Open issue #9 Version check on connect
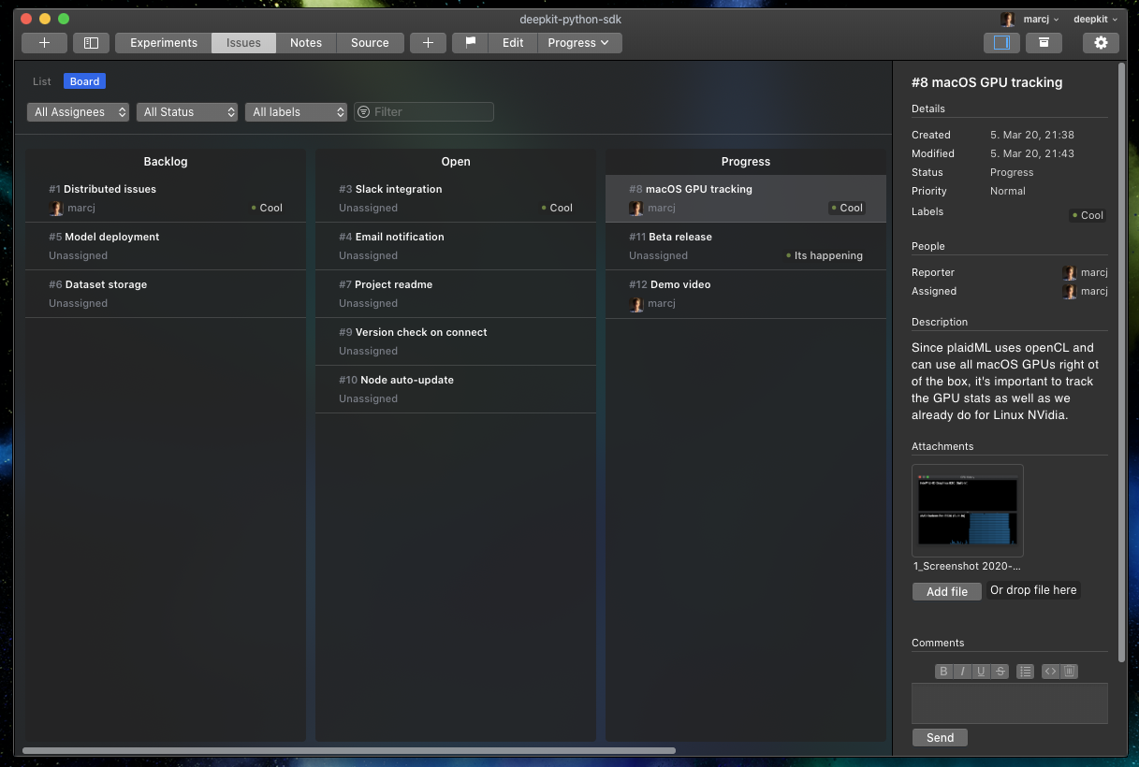Viewport: 1139px width, 767px height. click(x=456, y=341)
